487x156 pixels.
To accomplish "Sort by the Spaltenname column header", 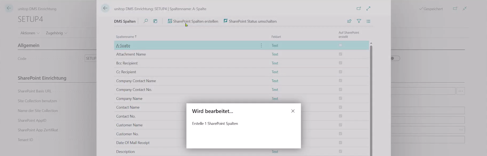I will (126, 37).
